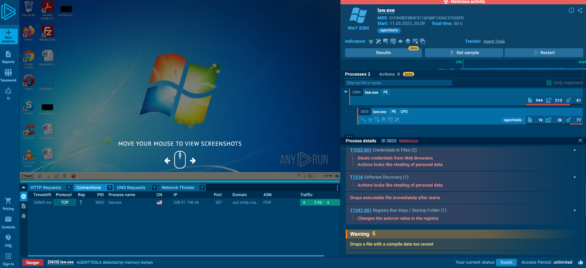This screenshot has height=268, width=586.
Task: Switch to the DNS Requests tab
Action: [136, 187]
